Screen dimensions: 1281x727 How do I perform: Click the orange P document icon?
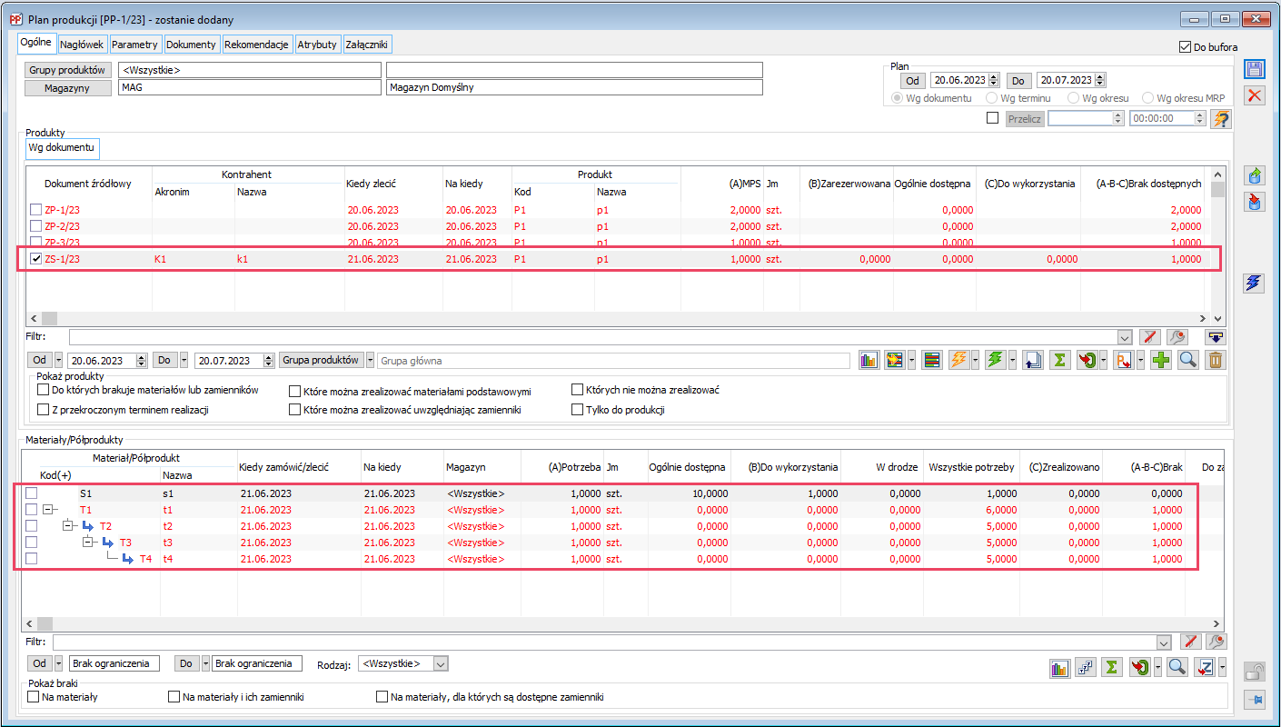tap(1124, 360)
